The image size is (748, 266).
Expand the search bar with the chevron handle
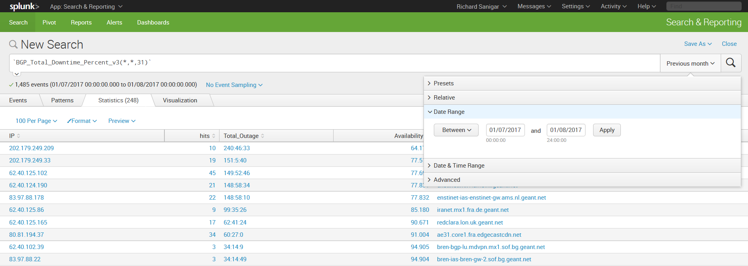click(x=17, y=74)
